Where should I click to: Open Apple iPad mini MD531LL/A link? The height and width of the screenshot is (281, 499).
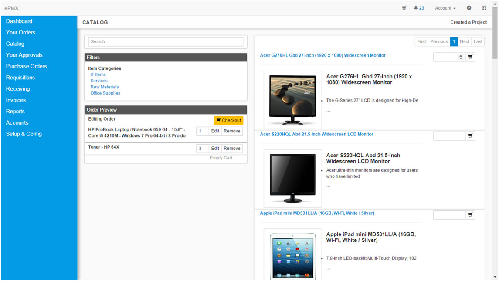(x=317, y=213)
